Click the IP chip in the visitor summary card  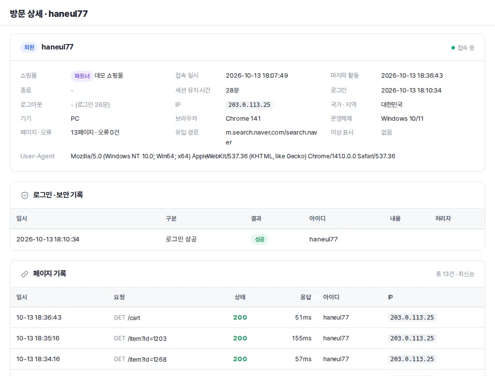249,105
